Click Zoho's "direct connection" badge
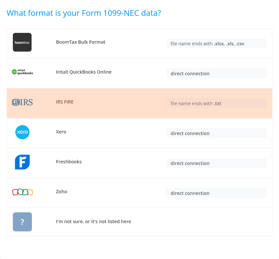Screen dimensions: 279x259 pos(216,193)
